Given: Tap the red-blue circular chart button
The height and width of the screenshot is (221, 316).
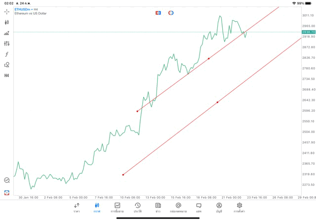Looking at the screenshot, I should (x=171, y=13).
